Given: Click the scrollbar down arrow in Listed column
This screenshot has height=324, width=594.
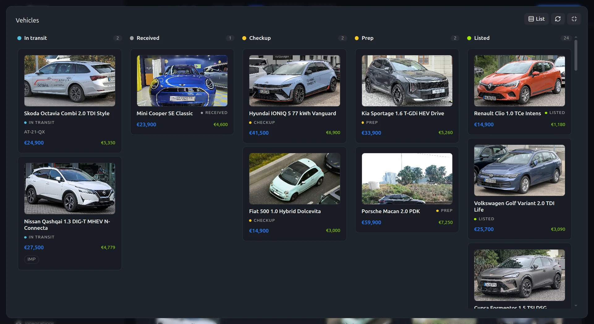Looking at the screenshot, I should (576, 306).
